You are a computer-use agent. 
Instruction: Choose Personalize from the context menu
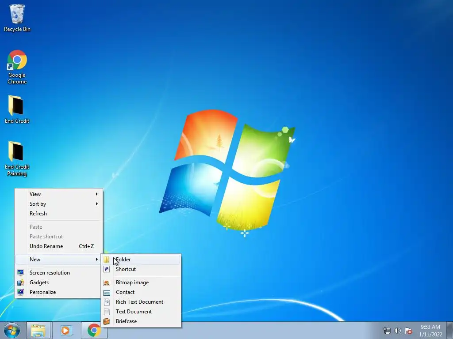pyautogui.click(x=59, y=292)
